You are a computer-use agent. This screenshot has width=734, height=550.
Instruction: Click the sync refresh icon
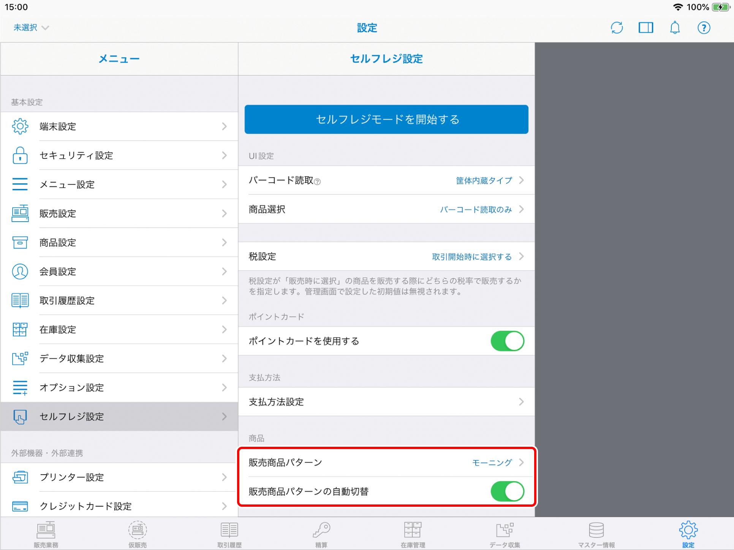[x=617, y=28]
